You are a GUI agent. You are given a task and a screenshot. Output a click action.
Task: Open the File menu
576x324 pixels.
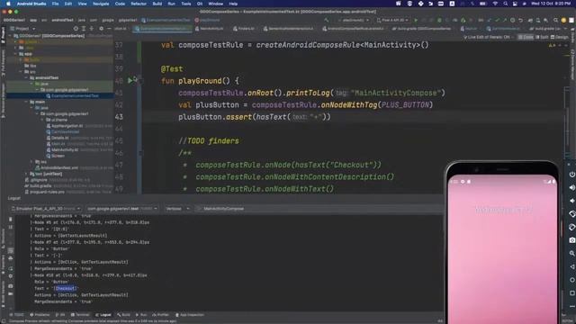tap(55, 4)
